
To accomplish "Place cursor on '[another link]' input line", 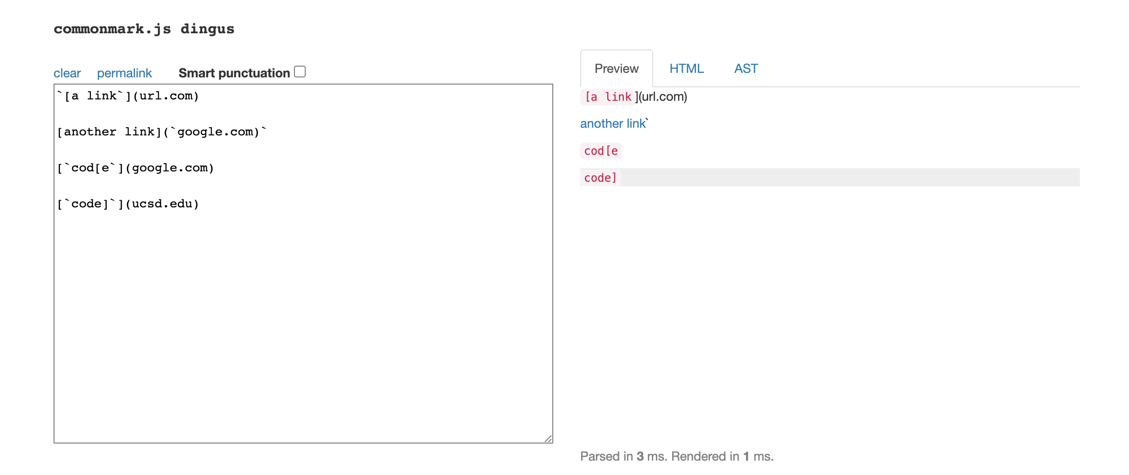I will click(x=162, y=132).
